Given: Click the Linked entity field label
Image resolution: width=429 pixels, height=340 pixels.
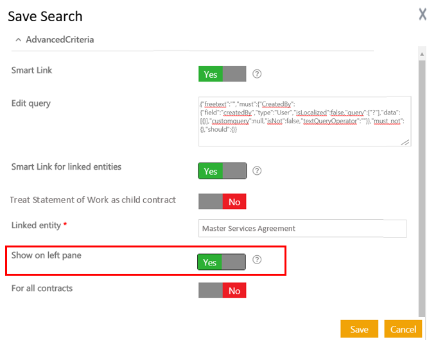Looking at the screenshot, I should coord(37,226).
